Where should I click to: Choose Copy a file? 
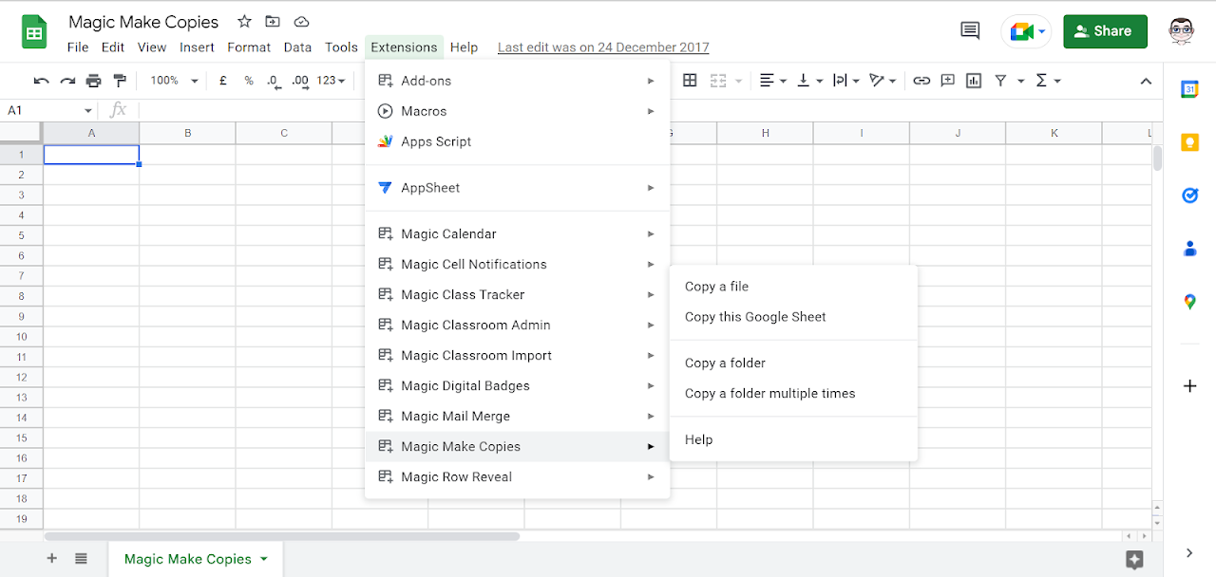click(x=794, y=287)
